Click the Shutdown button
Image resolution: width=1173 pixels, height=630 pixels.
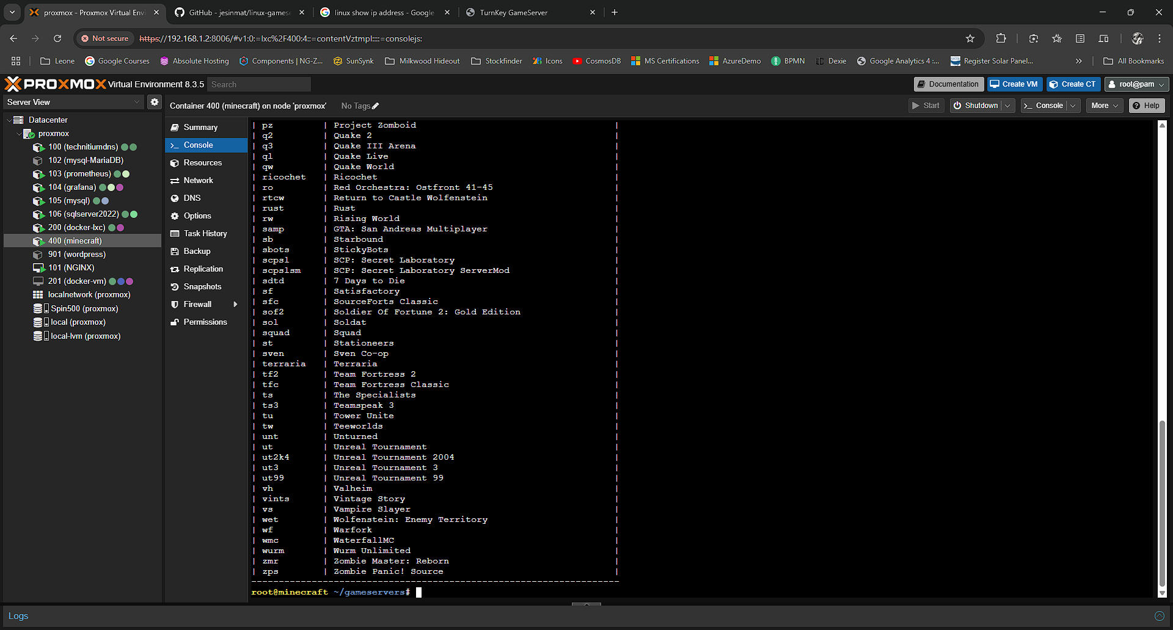(976, 106)
